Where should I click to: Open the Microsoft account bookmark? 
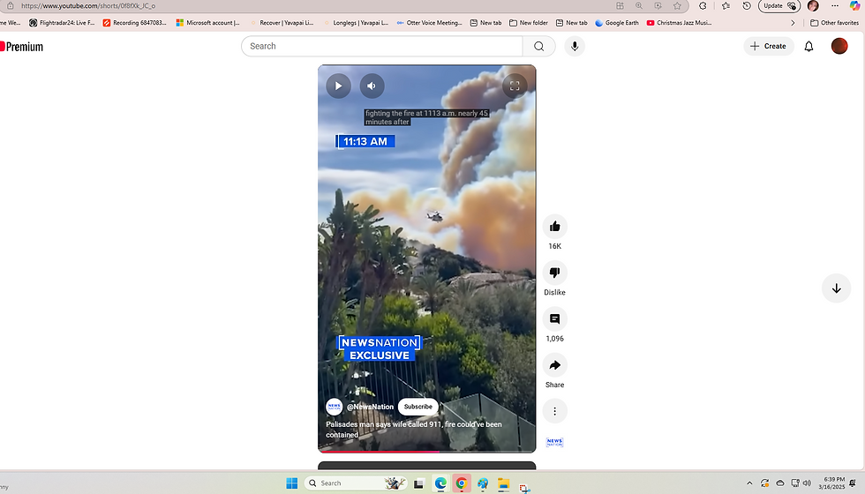point(207,23)
